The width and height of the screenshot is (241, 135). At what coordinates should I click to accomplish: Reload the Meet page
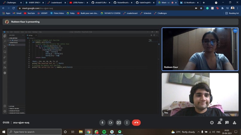click(x=13, y=8)
